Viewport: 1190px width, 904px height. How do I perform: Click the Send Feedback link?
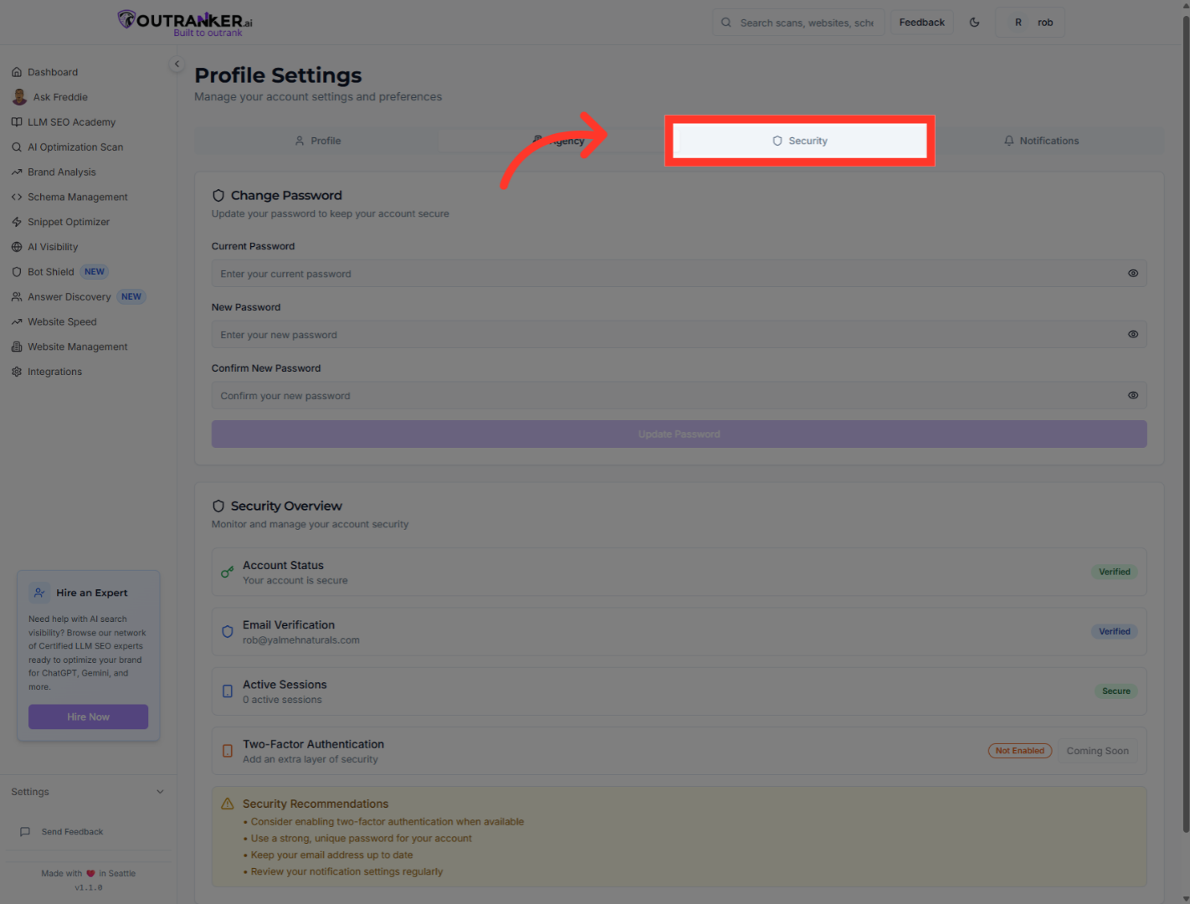(x=72, y=832)
